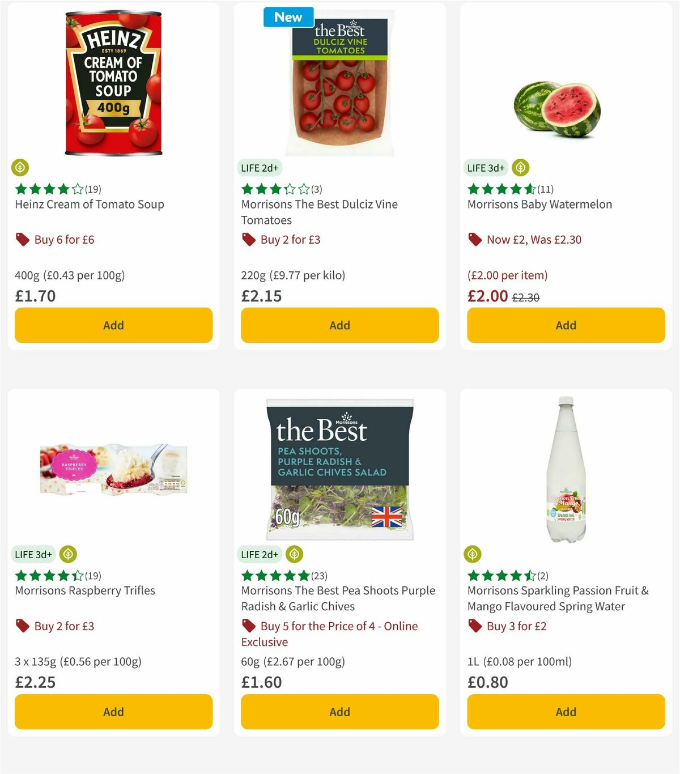Click the tag icon beside Now £2, Was £2.30
Image resolution: width=680 pixels, height=774 pixels.
(x=474, y=239)
